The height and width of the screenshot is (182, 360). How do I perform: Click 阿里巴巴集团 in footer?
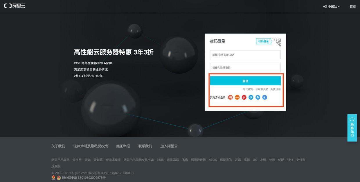(x=60, y=160)
